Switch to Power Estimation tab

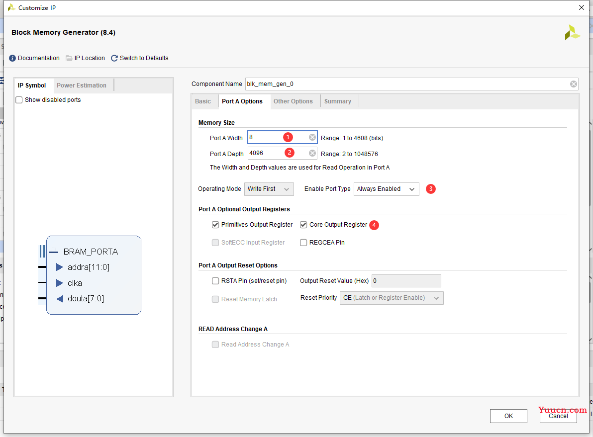[x=82, y=86]
